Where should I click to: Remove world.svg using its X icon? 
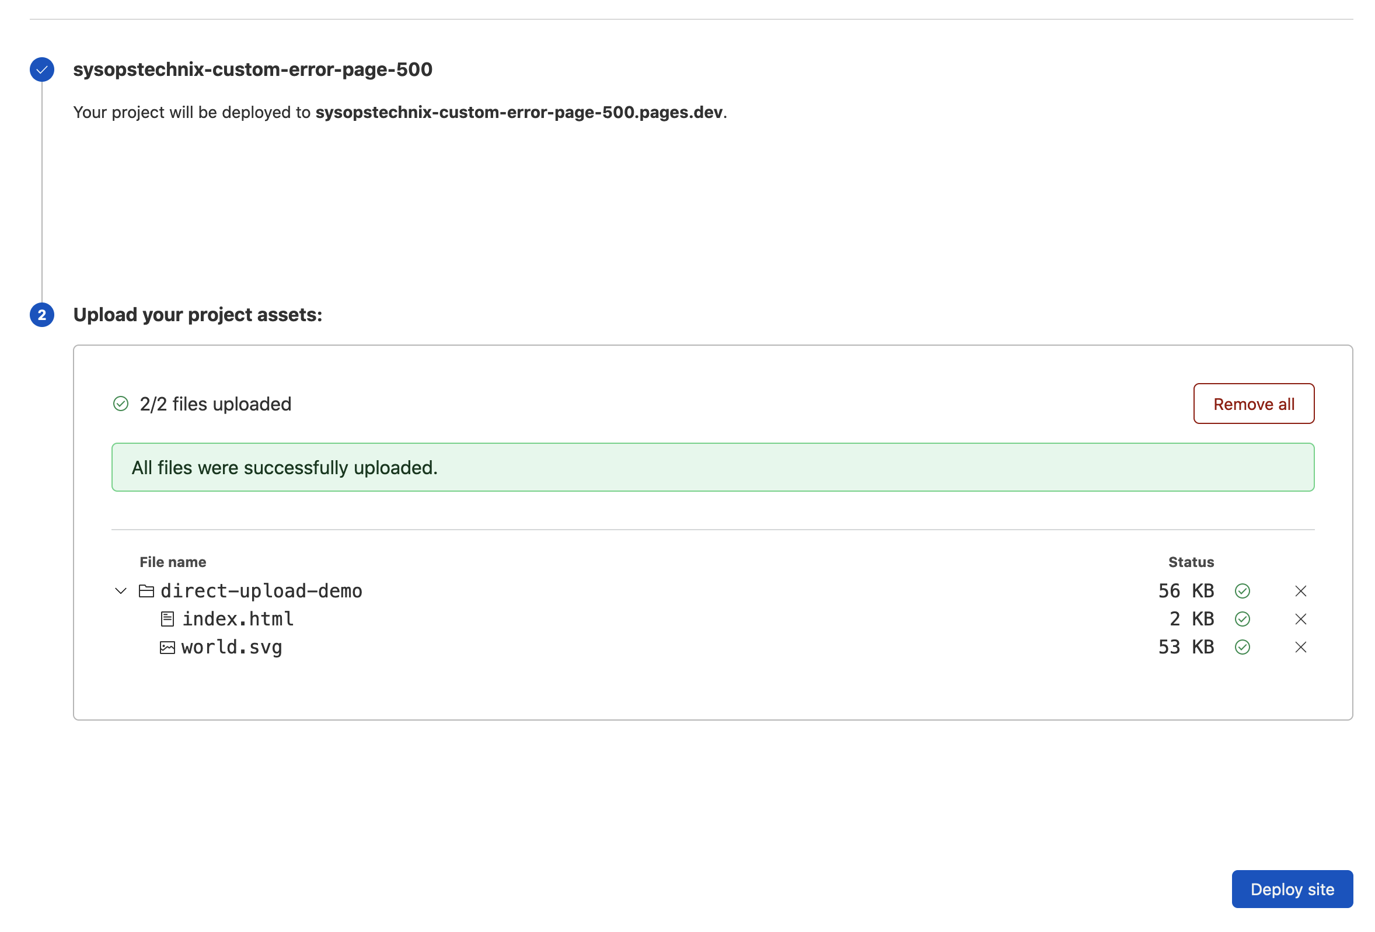[1300, 647]
